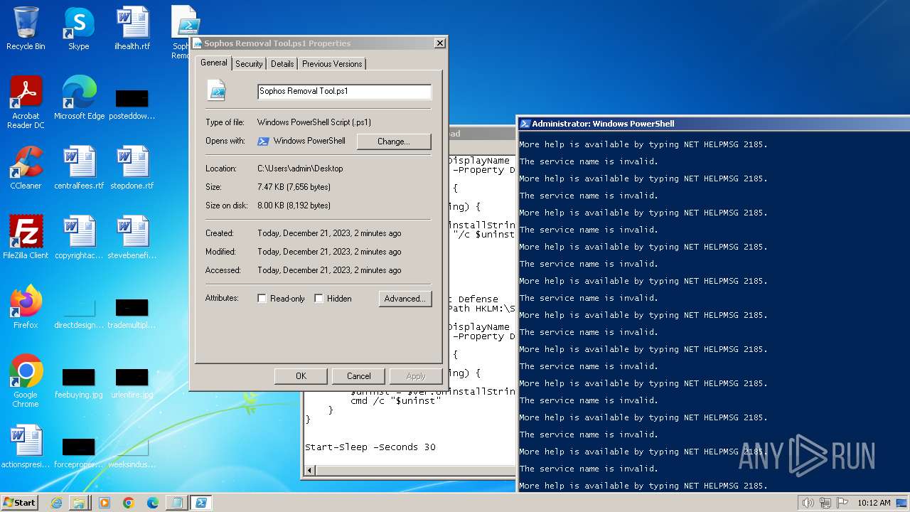Open Windows Media Player taskbar icon
Image resolution: width=910 pixels, height=512 pixels.
105,503
